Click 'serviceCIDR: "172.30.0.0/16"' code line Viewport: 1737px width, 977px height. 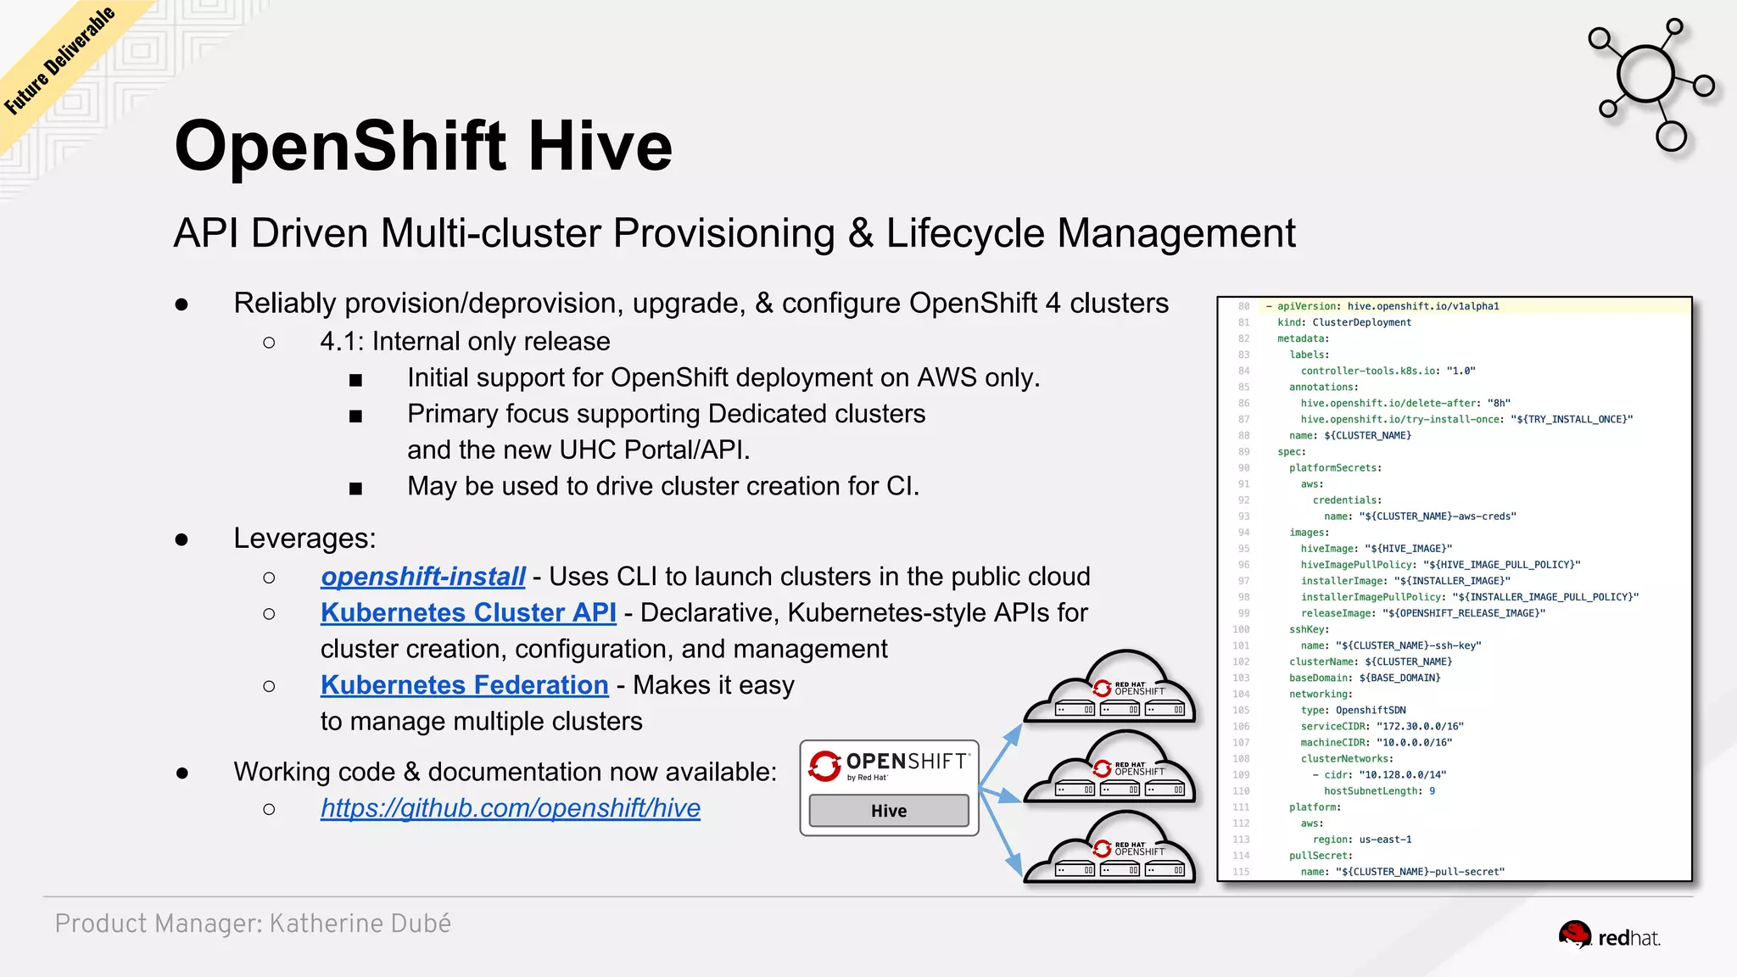tap(1382, 726)
